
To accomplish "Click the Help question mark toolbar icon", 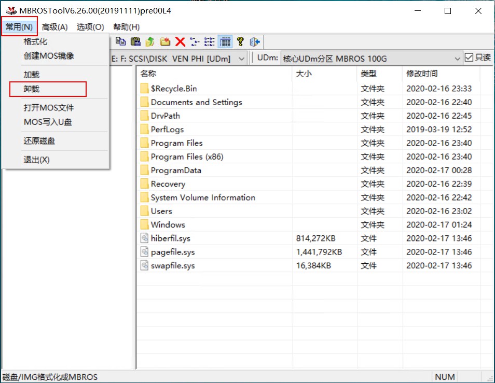I will tap(241, 41).
